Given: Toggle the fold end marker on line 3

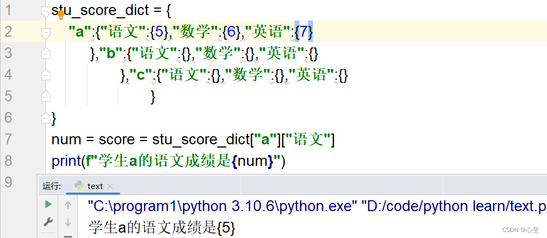Looking at the screenshot, I should click(x=46, y=53).
